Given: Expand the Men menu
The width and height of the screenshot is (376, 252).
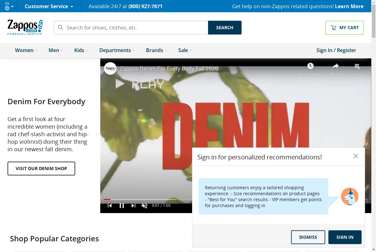Looking at the screenshot, I should tap(55, 50).
